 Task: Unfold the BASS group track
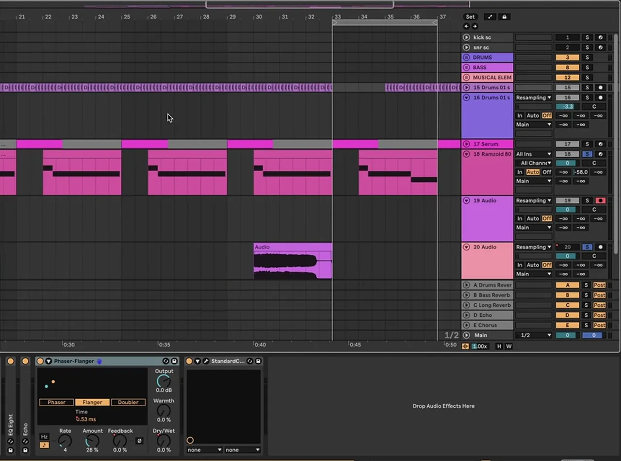coord(466,67)
